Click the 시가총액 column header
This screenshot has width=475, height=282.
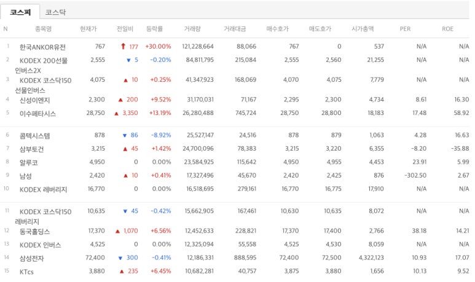(x=363, y=29)
